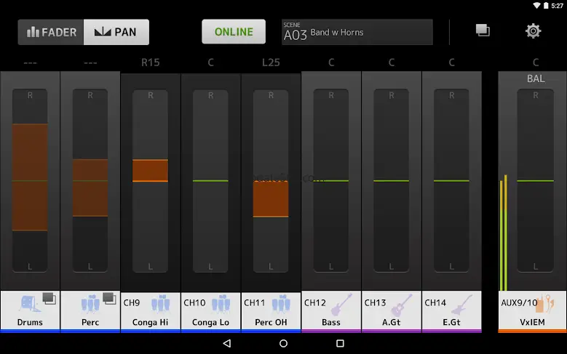Open the A03 Band w Horns scene selector
Image resolution: width=567 pixels, height=354 pixels.
tap(357, 32)
